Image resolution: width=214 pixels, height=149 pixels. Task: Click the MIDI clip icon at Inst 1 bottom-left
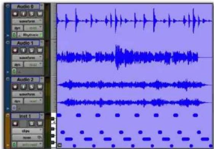coord(59,145)
